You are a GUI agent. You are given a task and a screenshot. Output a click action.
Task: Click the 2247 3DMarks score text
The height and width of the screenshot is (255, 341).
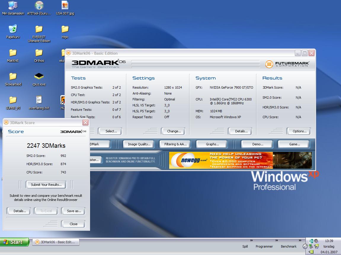tap(46, 145)
